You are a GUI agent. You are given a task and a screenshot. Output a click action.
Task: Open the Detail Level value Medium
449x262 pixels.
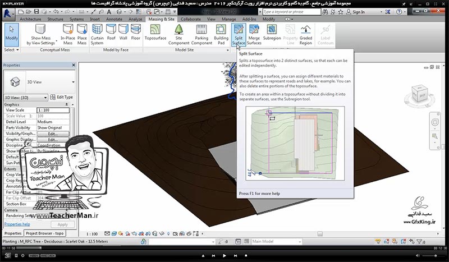[x=53, y=122]
